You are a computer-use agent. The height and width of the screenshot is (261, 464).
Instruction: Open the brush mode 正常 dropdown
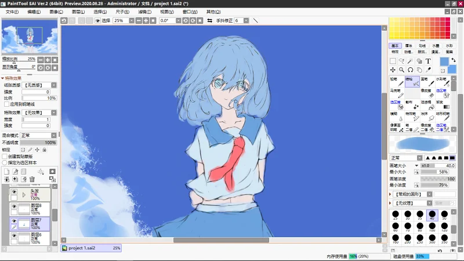(419, 158)
